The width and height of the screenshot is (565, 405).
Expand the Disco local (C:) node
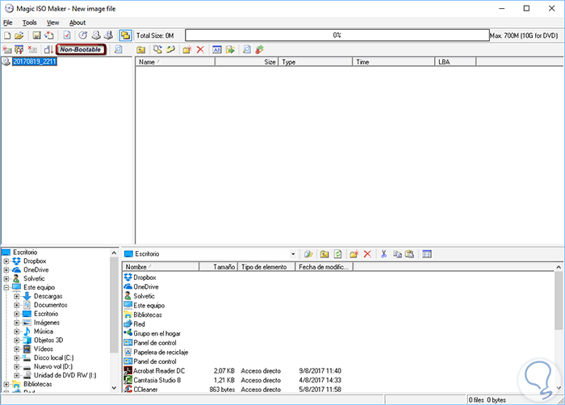tap(17, 357)
